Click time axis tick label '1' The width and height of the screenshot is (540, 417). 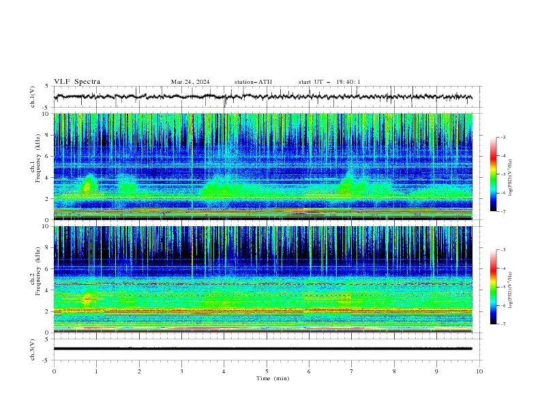pyautogui.click(x=96, y=371)
